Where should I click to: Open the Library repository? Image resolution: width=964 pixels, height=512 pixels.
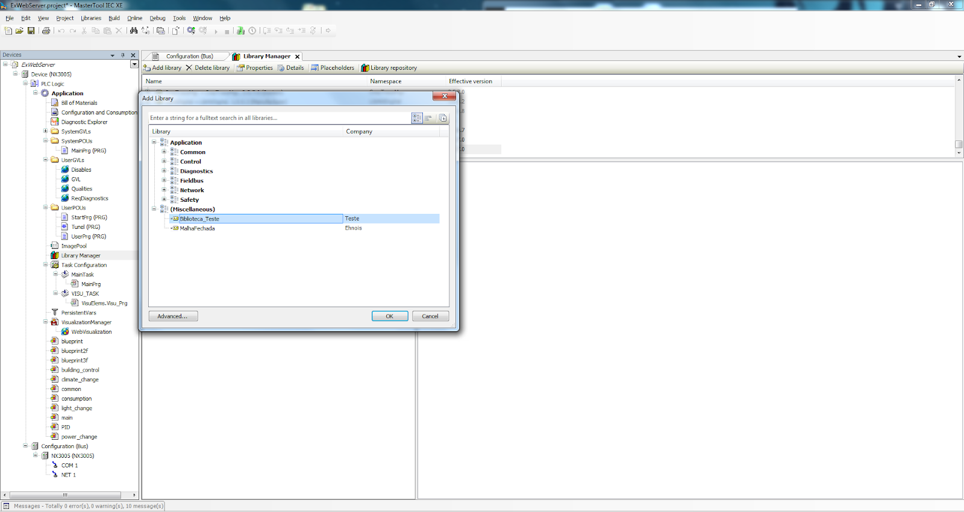point(389,68)
